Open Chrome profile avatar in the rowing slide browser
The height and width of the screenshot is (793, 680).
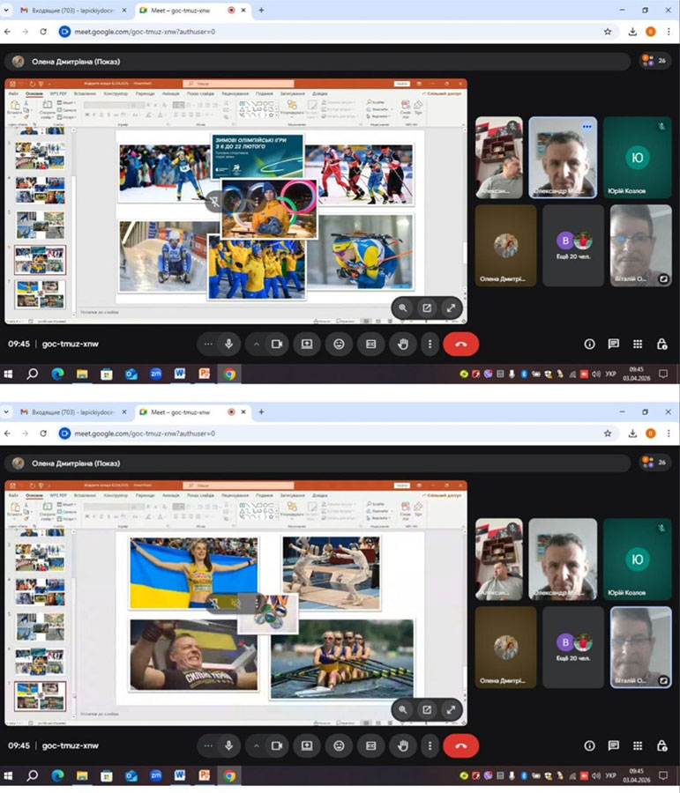pos(651,433)
